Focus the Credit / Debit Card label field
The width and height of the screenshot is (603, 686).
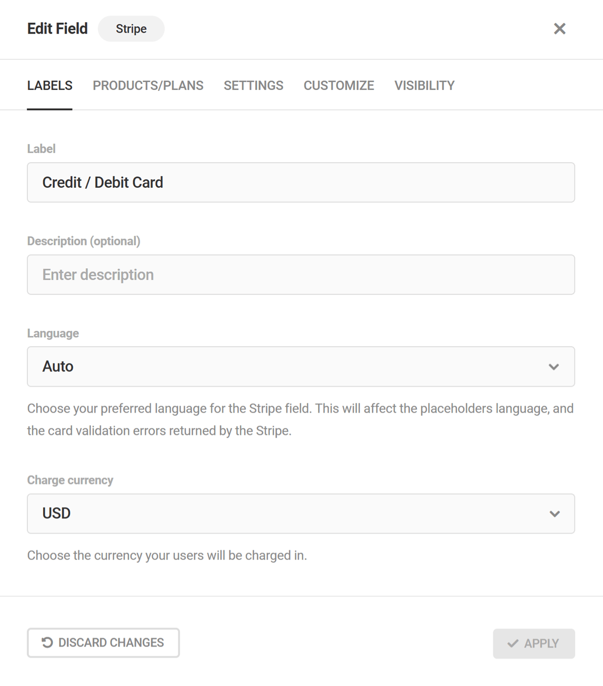point(301,182)
